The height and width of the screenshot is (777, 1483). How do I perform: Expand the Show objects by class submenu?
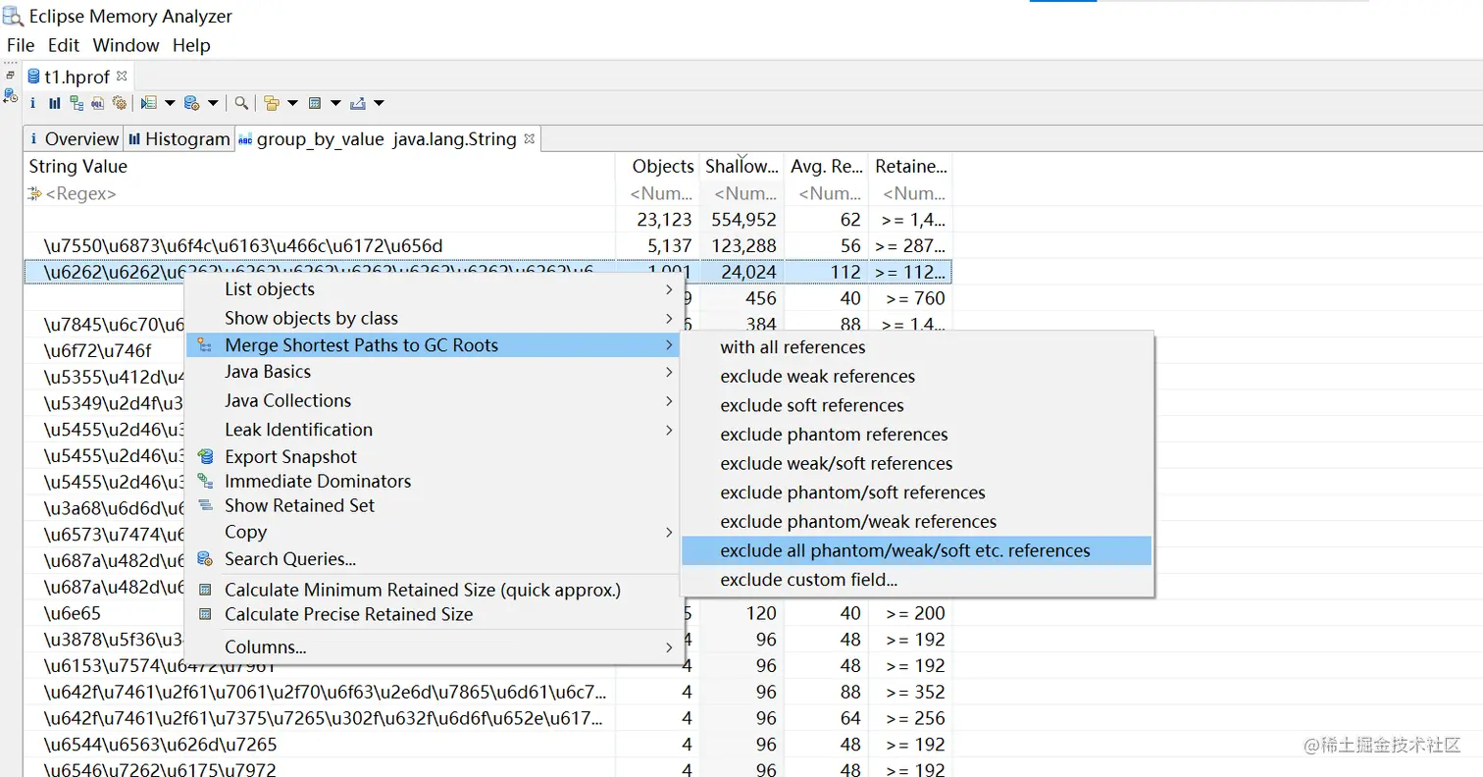[435, 318]
